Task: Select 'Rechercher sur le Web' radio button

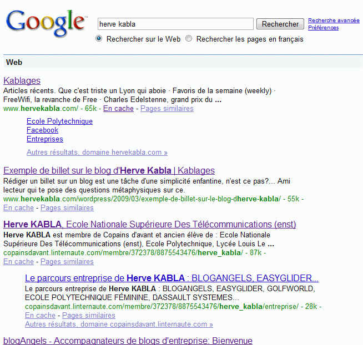Action: coord(99,38)
